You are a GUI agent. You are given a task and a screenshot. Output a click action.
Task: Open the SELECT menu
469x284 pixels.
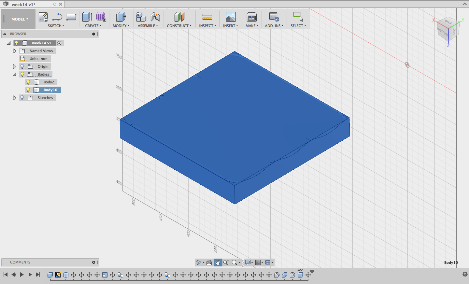click(298, 26)
